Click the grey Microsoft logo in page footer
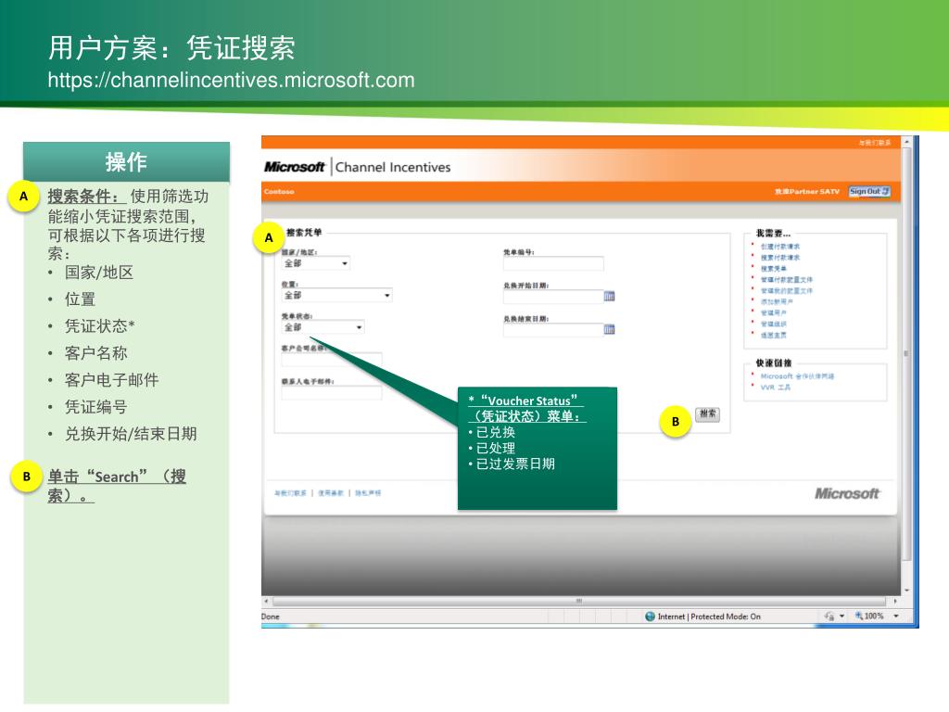 pyautogui.click(x=847, y=493)
